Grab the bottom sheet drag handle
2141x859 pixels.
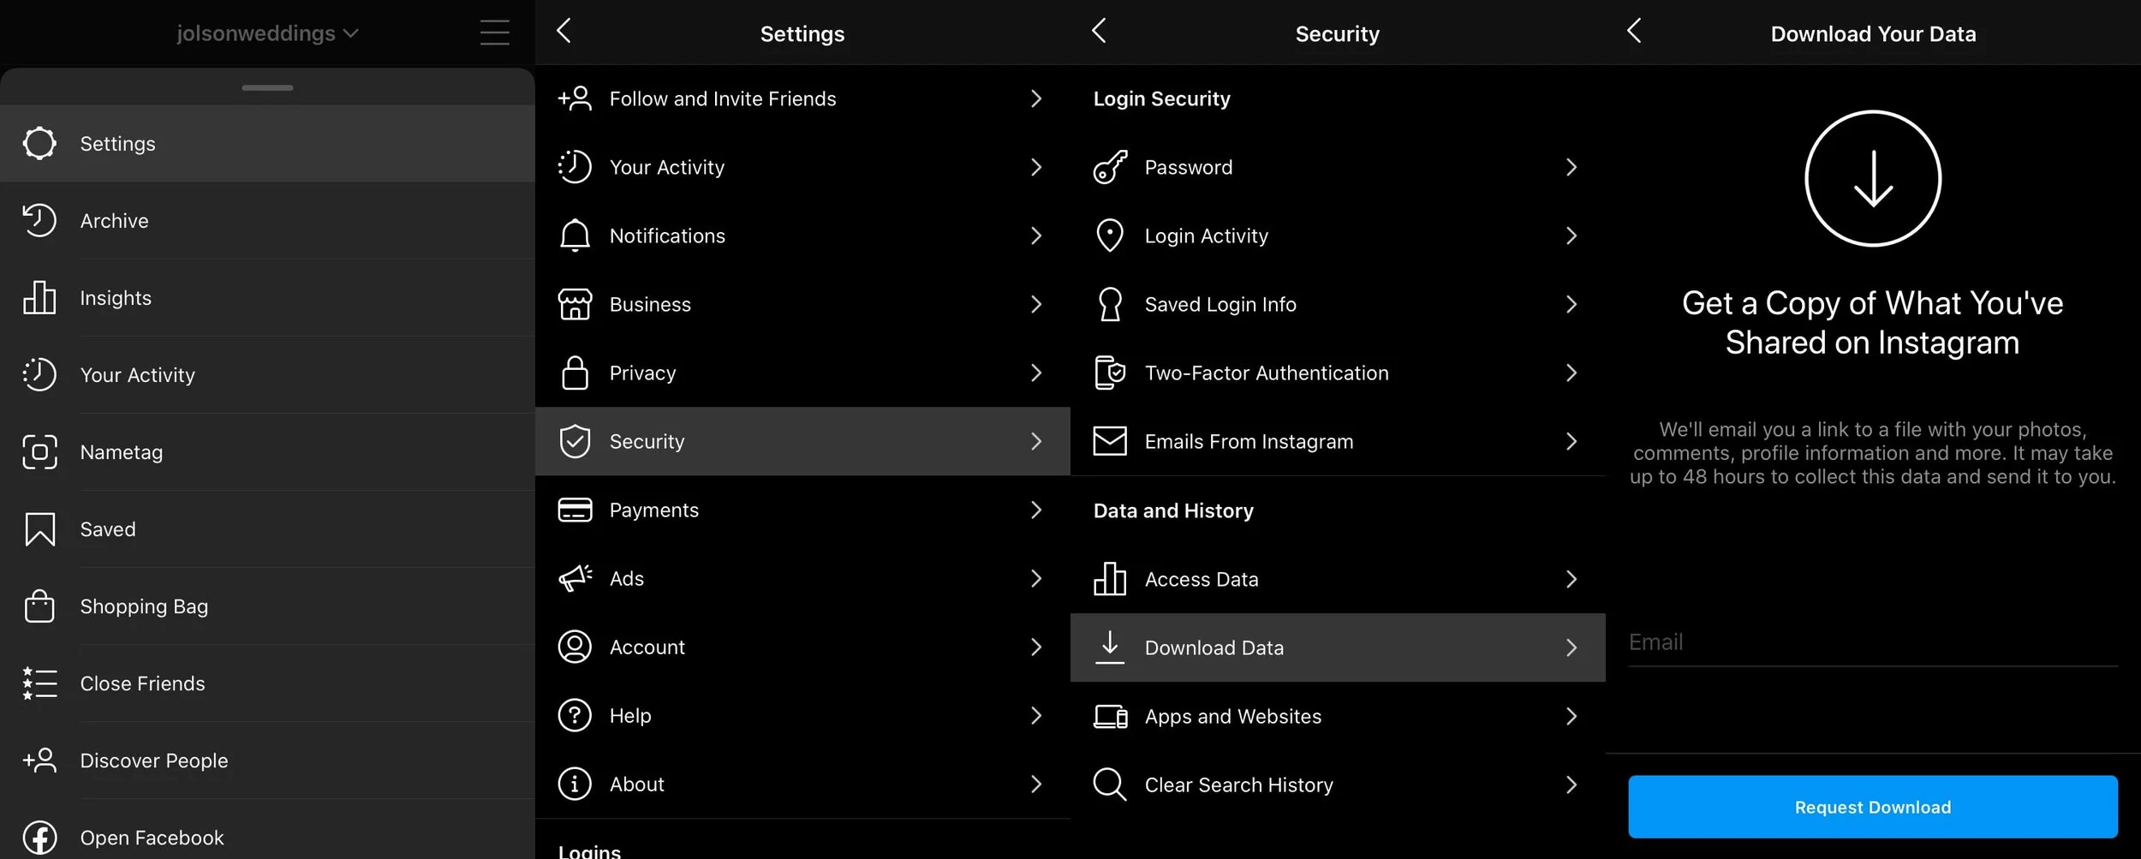point(267,87)
